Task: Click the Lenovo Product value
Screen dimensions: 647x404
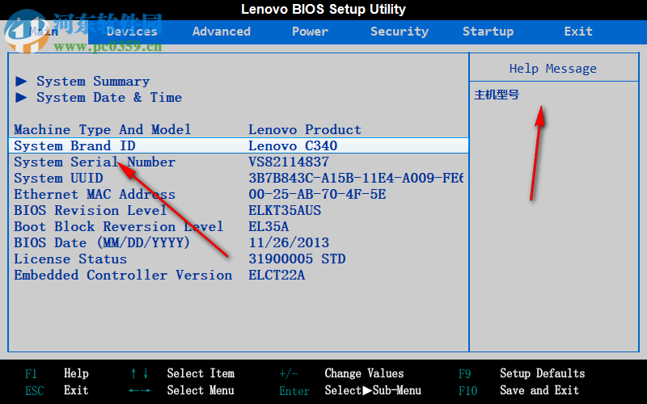Action: (305, 130)
